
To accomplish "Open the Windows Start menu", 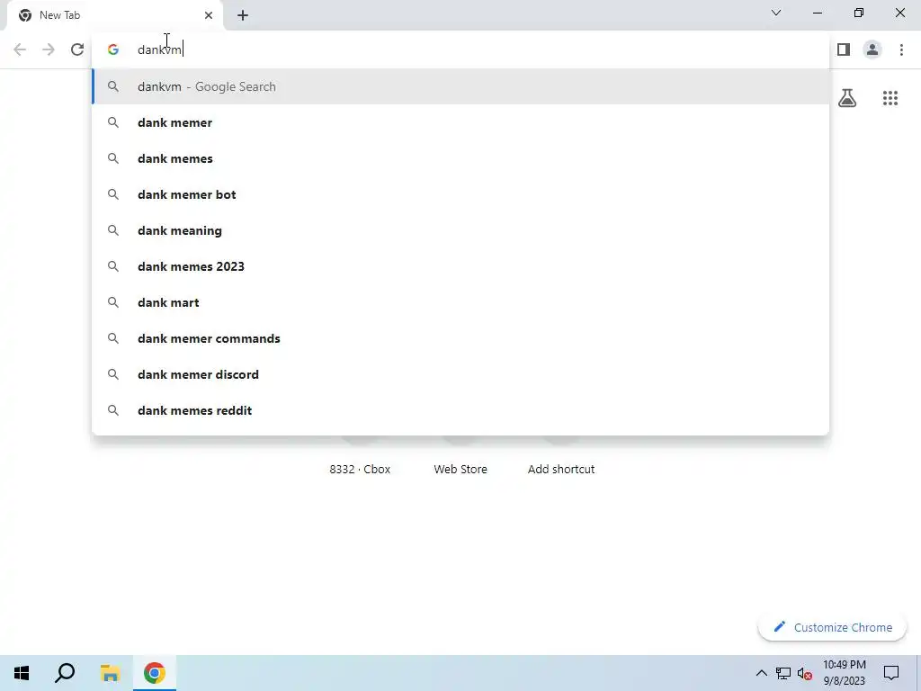I will [x=22, y=673].
